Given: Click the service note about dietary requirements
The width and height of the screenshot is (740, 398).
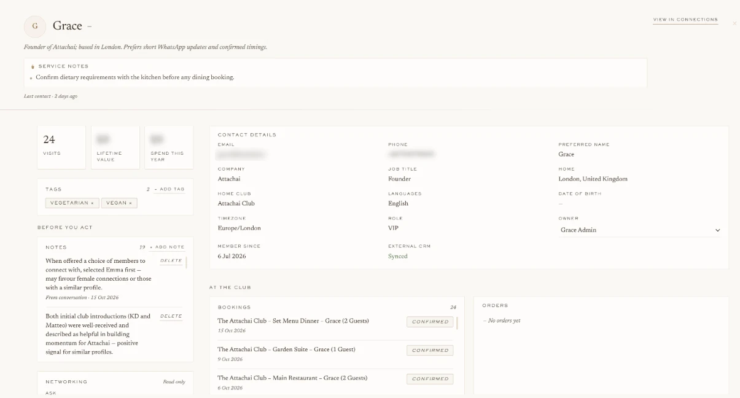Looking at the screenshot, I should pyautogui.click(x=135, y=77).
